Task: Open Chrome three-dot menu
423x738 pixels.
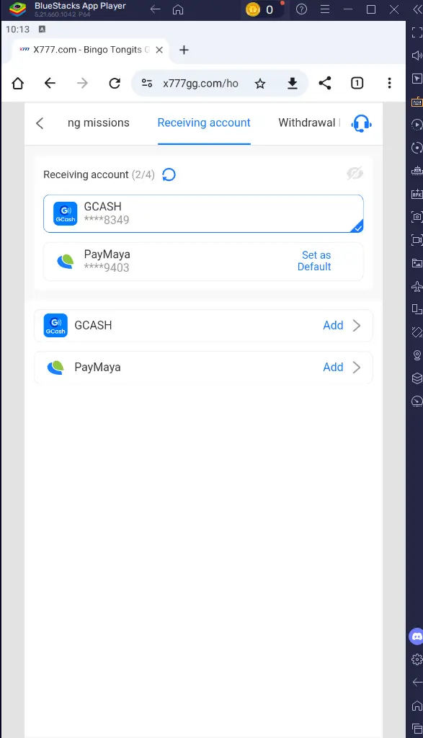Action: tap(389, 84)
